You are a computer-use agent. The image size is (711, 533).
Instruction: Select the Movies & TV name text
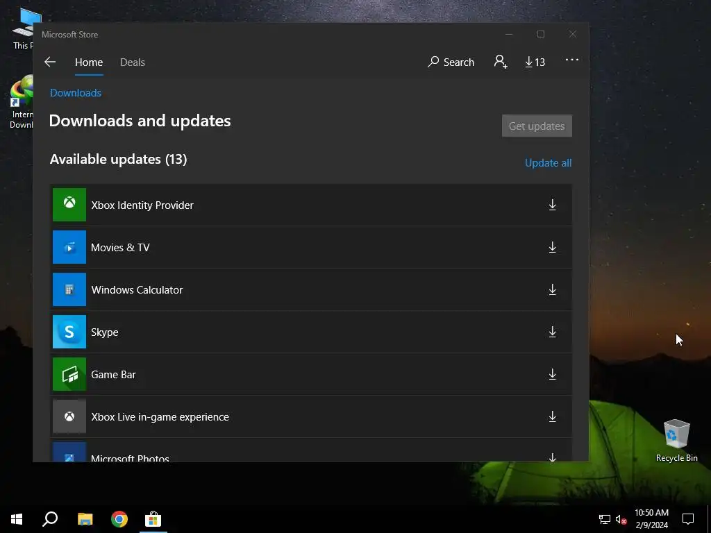120,248
